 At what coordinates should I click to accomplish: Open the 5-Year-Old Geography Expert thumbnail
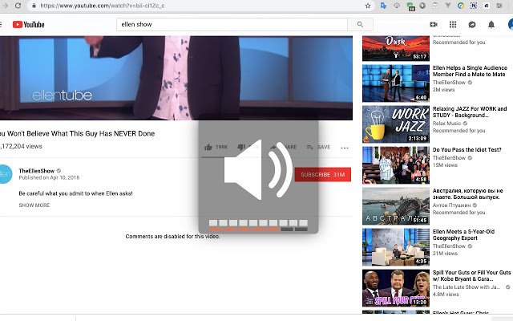pos(396,247)
